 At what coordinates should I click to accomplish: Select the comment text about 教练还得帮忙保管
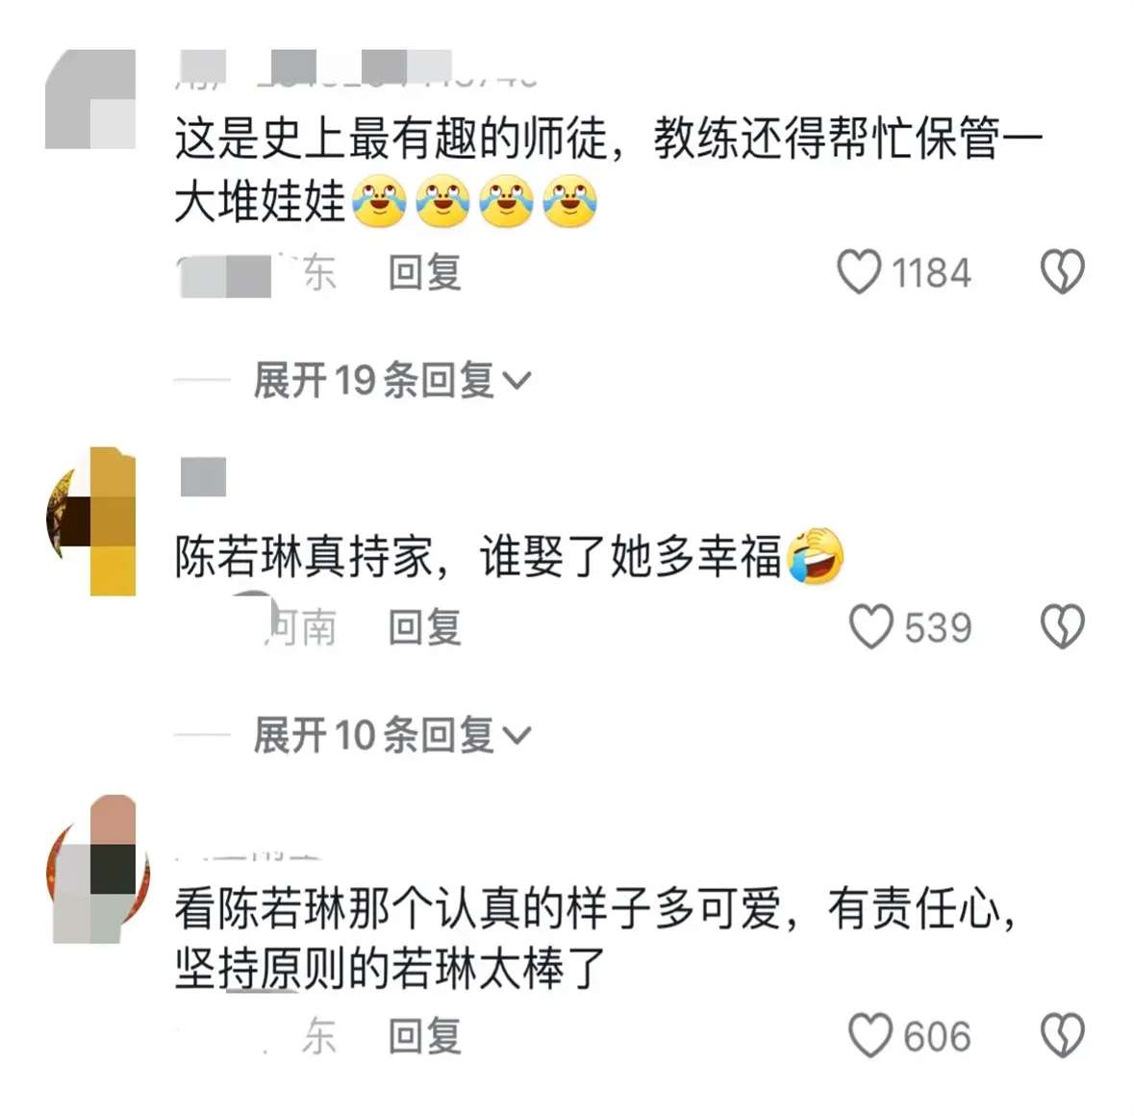pyautogui.click(x=608, y=170)
